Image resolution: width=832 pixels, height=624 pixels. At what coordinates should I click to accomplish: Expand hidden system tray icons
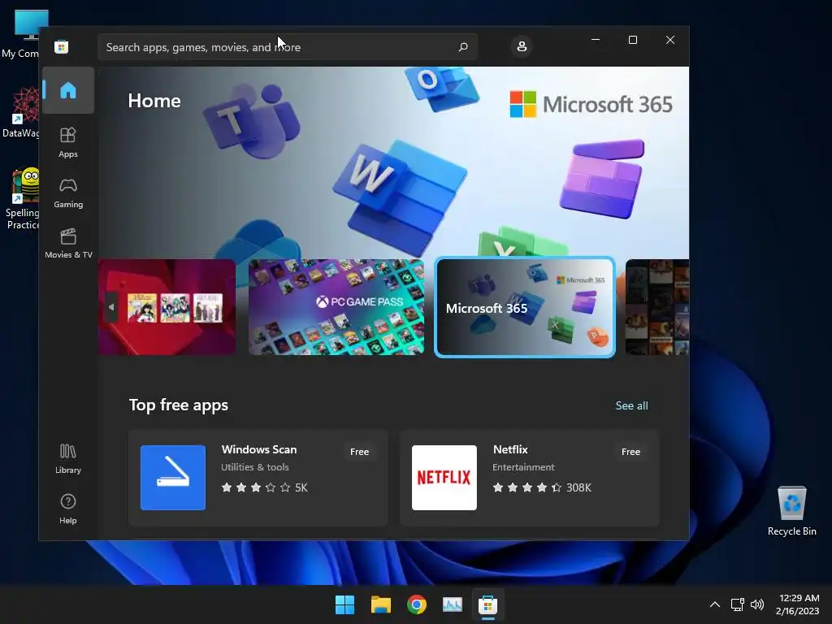715,604
